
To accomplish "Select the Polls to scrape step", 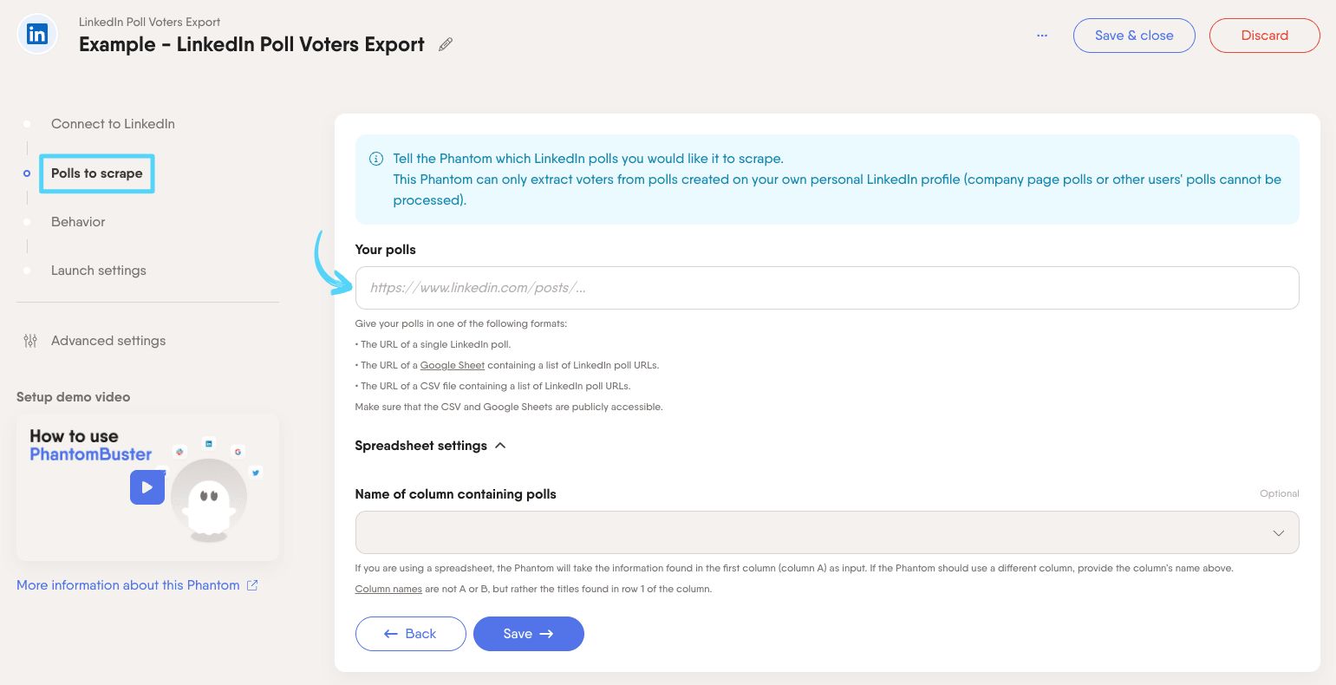I will pos(96,173).
